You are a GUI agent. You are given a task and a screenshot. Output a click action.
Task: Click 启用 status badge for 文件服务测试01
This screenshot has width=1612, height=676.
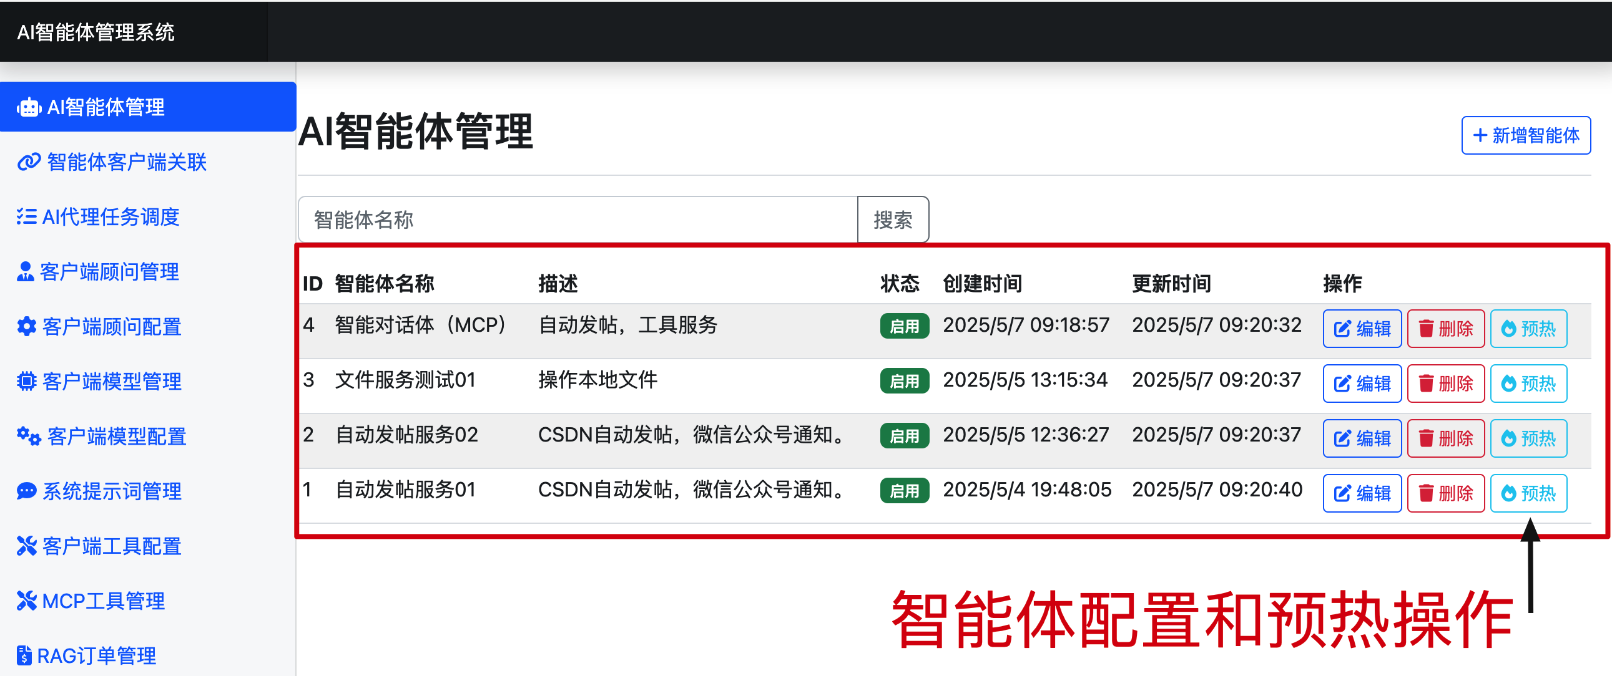(904, 381)
